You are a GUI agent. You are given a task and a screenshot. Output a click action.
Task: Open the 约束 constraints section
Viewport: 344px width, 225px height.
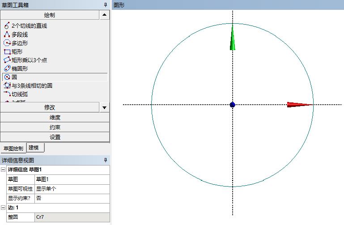pos(55,127)
